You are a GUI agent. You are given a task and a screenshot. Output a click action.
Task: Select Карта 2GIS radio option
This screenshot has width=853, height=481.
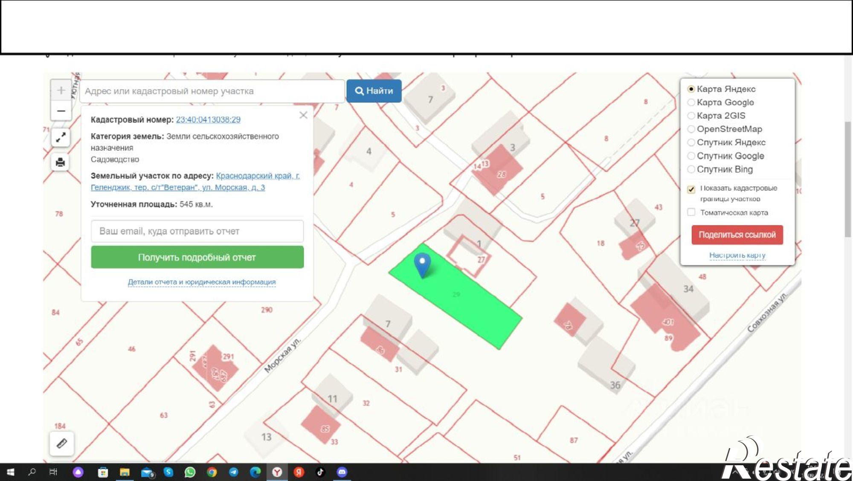click(691, 116)
